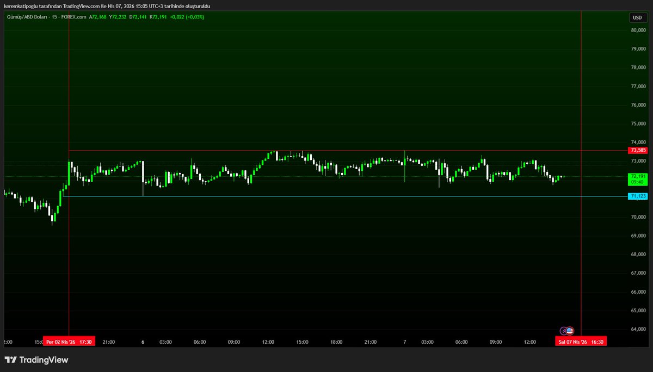Click the 77,000 price axis label

[x=638, y=86]
